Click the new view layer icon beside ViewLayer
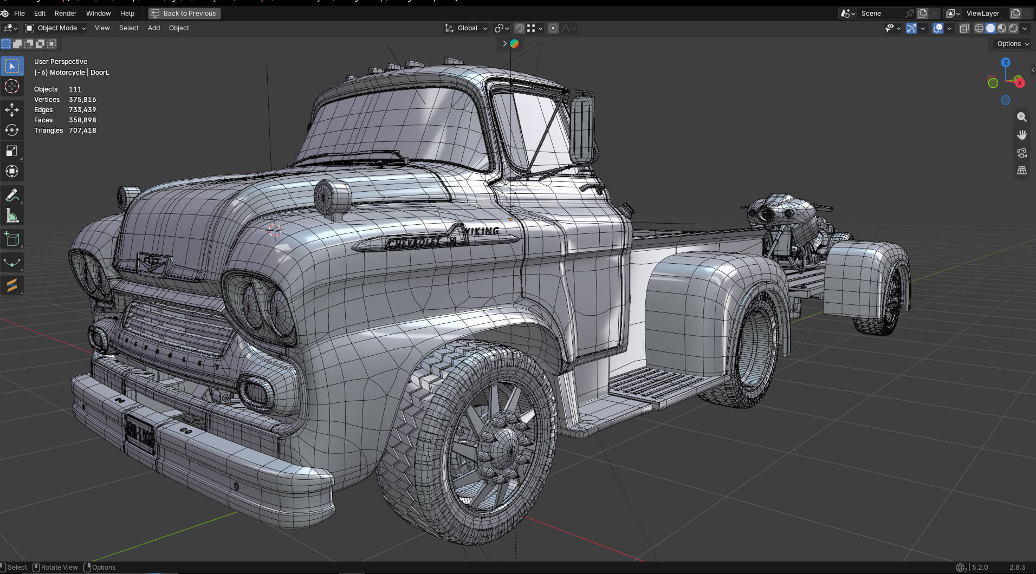This screenshot has height=574, width=1036. point(1016,13)
